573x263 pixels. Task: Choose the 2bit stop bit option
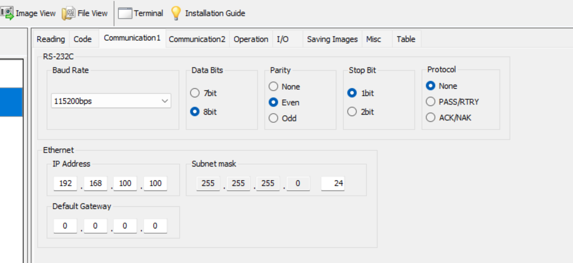point(352,112)
